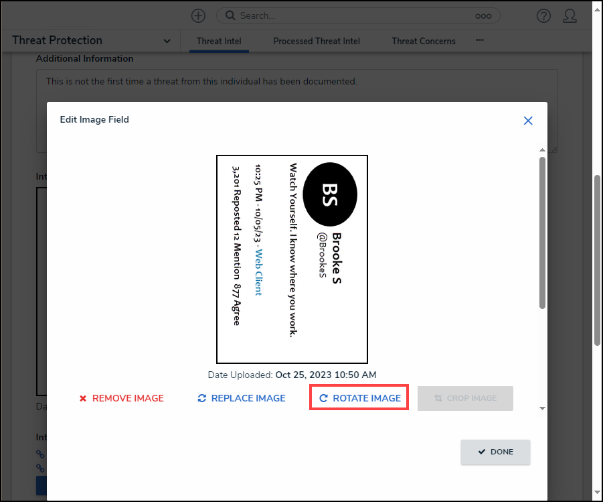Click the Done checkmark icon

tap(481, 452)
